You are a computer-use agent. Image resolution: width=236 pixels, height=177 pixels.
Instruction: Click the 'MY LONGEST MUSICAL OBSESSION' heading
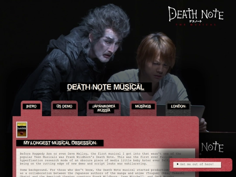click(x=60, y=143)
